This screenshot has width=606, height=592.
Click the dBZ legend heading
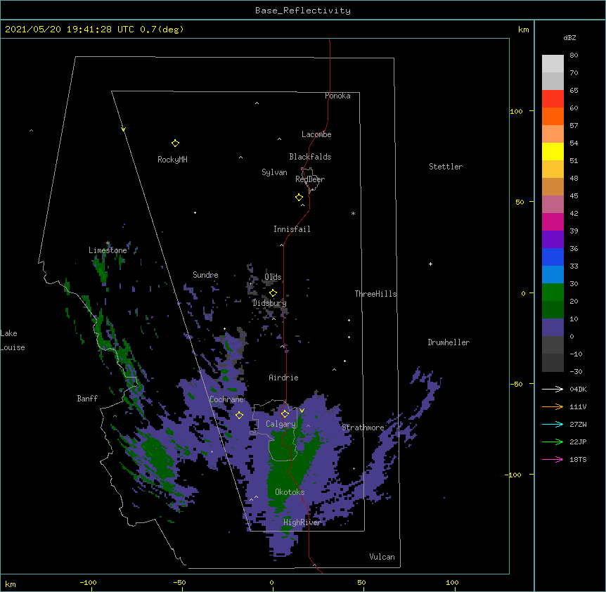(569, 38)
